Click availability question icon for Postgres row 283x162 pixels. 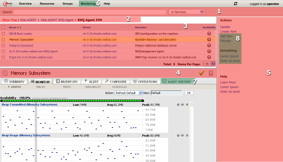point(209,45)
